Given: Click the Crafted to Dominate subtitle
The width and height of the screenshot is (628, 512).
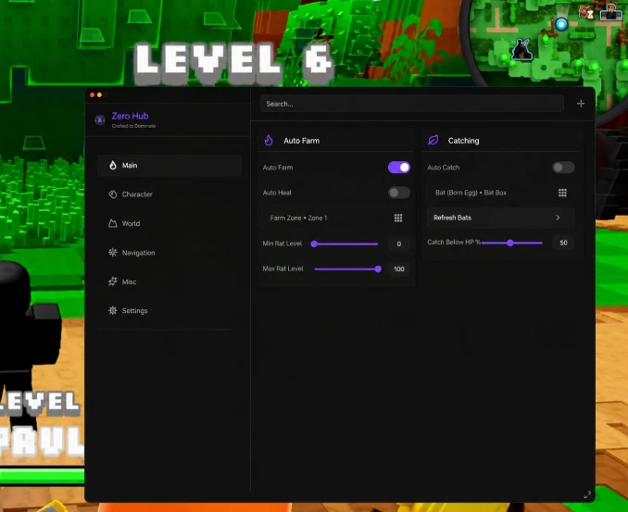Looking at the screenshot, I should 133,126.
